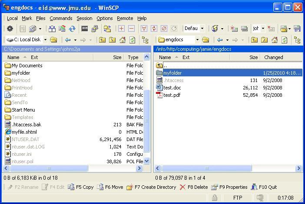The width and height of the screenshot is (305, 204).
Task: Click the Synchronize icon with colored arrows
Action: 62,29
